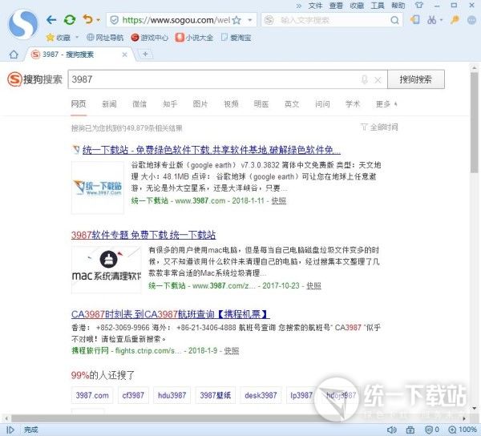
Task: Click the magnifier icon in toolbar search box
Action: click(394, 20)
